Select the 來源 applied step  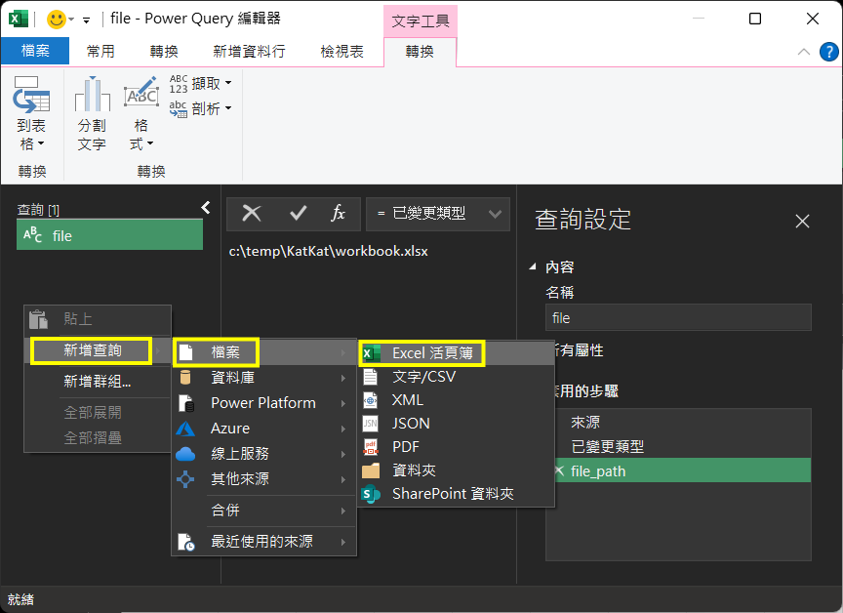click(x=585, y=424)
